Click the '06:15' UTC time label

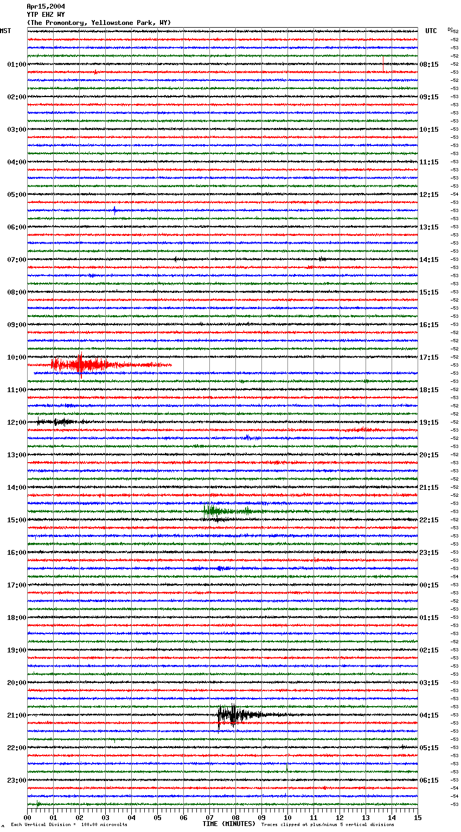tap(429, 780)
